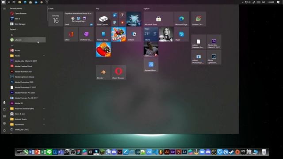This screenshot has height=159, width=283.
Task: Open Excel from the dock
Action: tap(43, 152)
